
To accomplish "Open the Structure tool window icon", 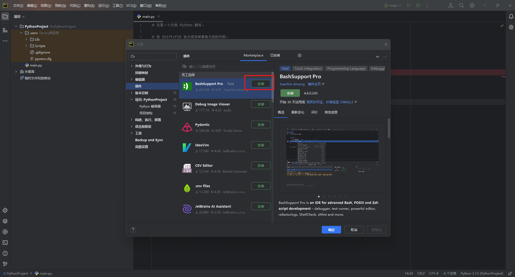I will tap(5, 30).
